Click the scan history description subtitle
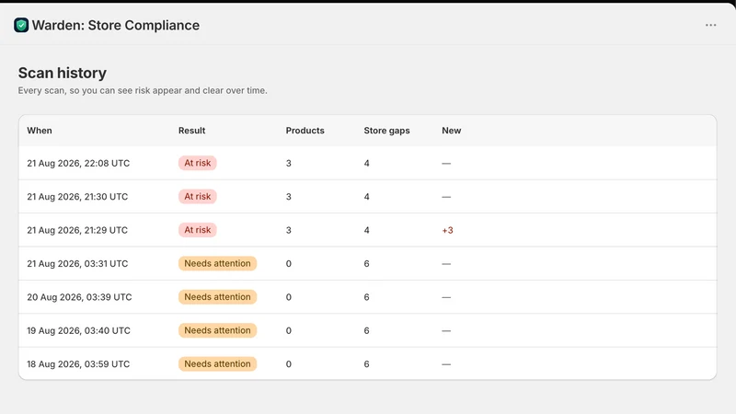This screenshot has width=736, height=414. [143, 90]
